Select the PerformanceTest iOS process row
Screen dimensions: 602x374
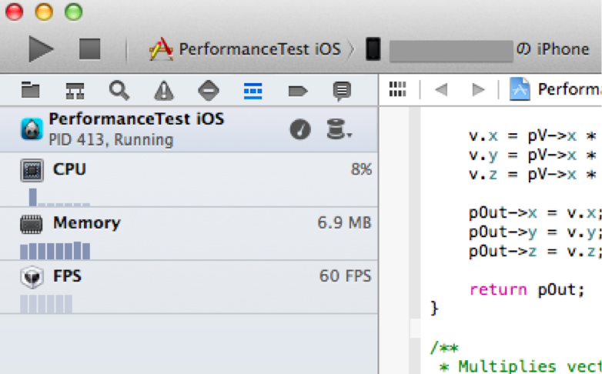point(189,129)
